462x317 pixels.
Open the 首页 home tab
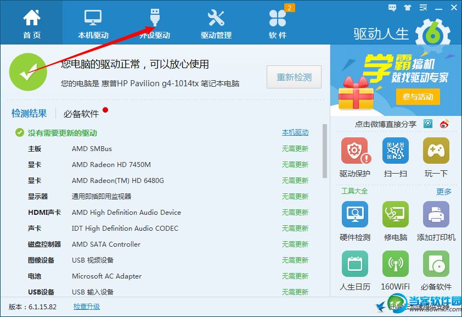31,24
